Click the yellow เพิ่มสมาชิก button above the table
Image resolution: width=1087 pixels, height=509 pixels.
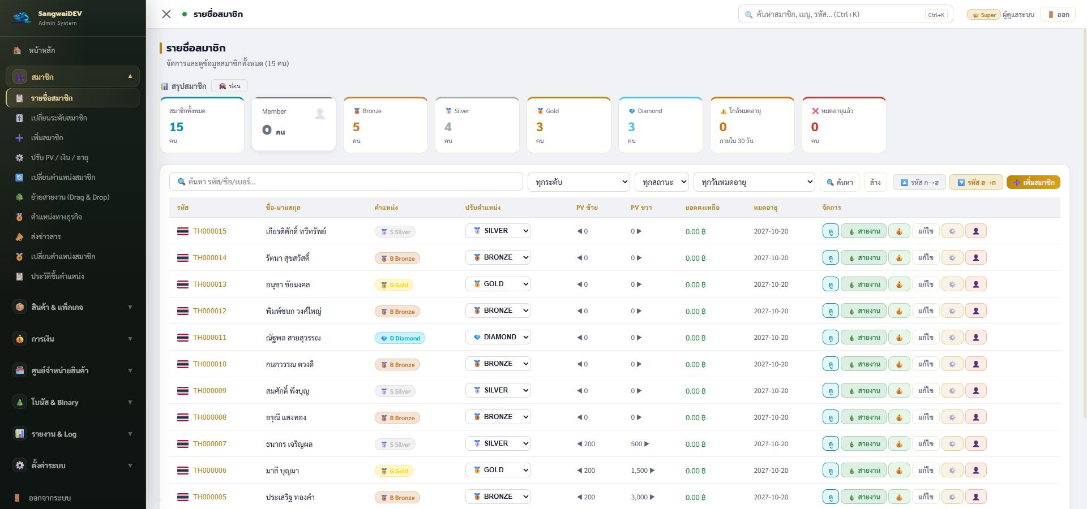click(1033, 182)
